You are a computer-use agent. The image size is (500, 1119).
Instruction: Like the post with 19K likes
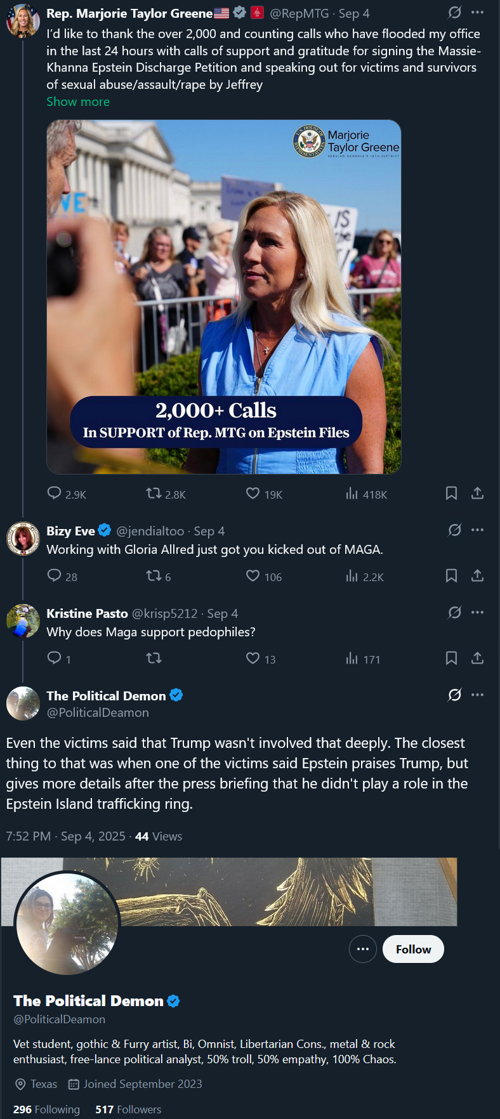(x=253, y=494)
